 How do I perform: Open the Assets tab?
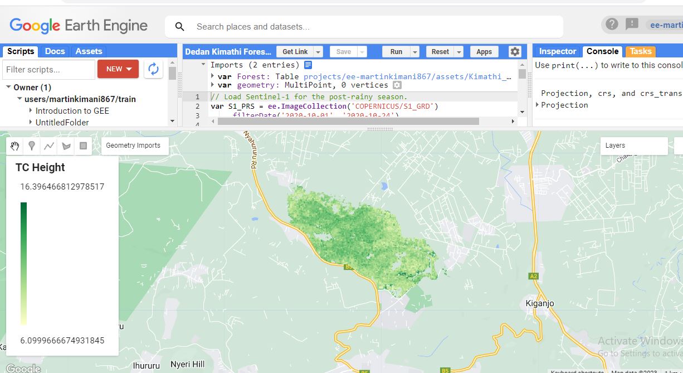[89, 51]
